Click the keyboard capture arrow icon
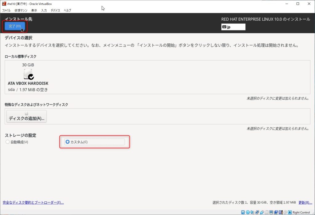The width and height of the screenshot is (315, 215). pyautogui.click(x=290, y=212)
